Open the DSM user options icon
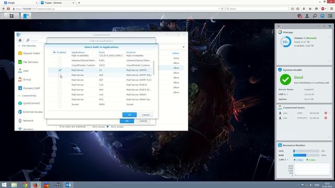 307,16
